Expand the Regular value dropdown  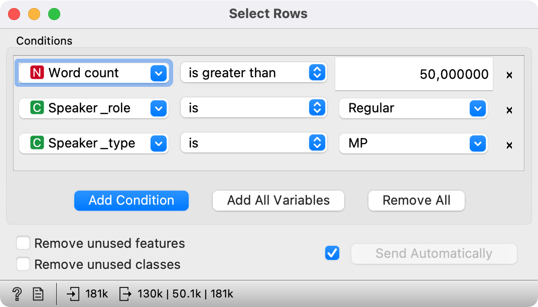413,108
